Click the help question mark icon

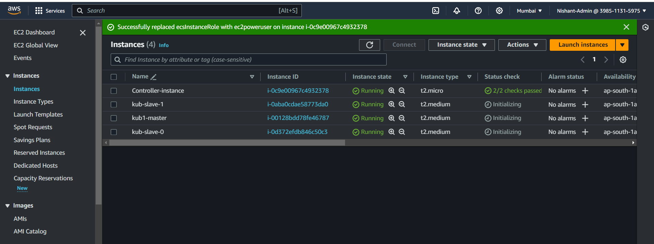point(478,11)
